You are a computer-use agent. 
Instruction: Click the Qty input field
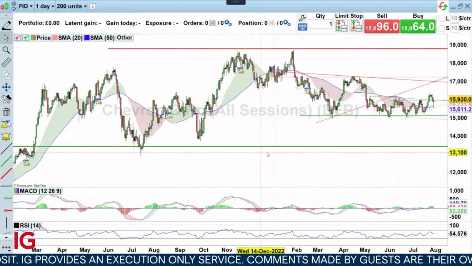(320, 24)
